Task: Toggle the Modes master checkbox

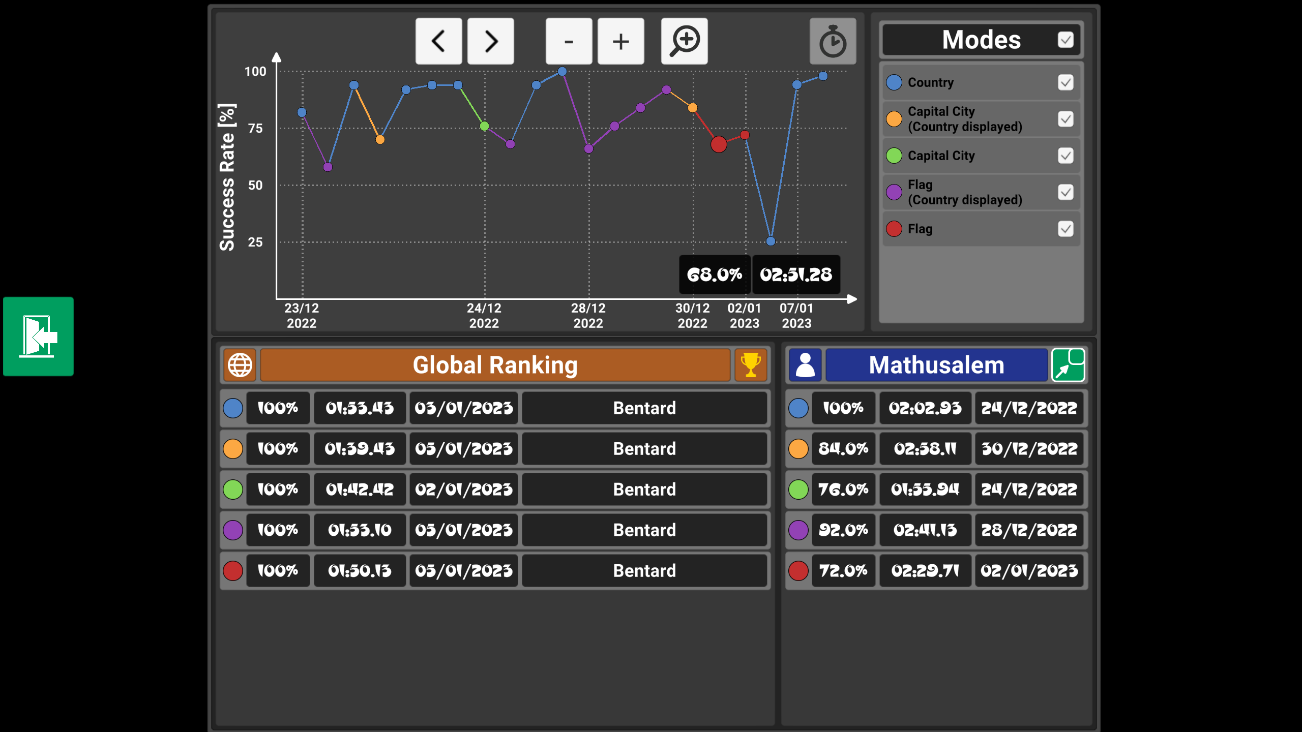Action: click(1066, 40)
